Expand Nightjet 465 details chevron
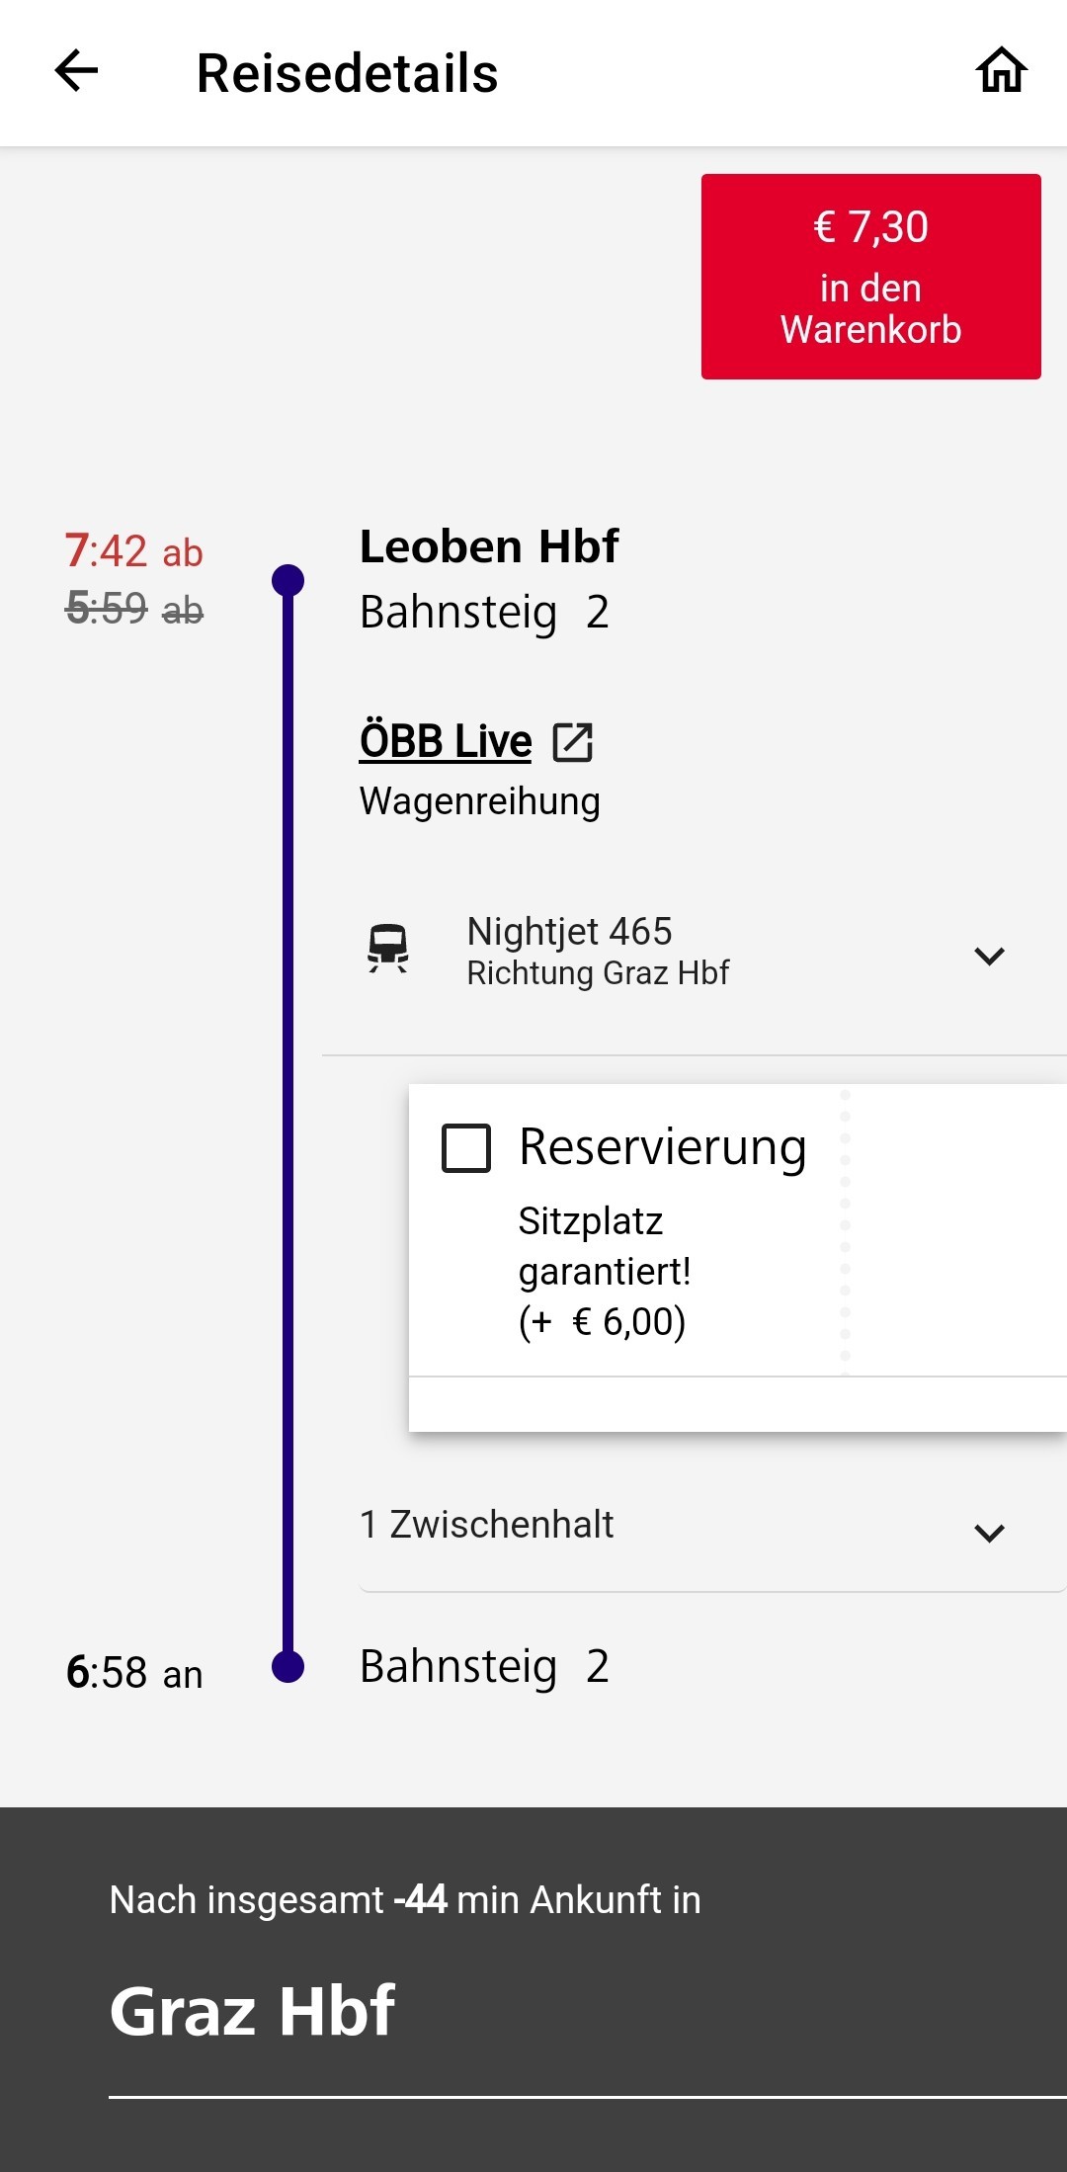Screen dimensions: 1067x2172 coord(989,956)
